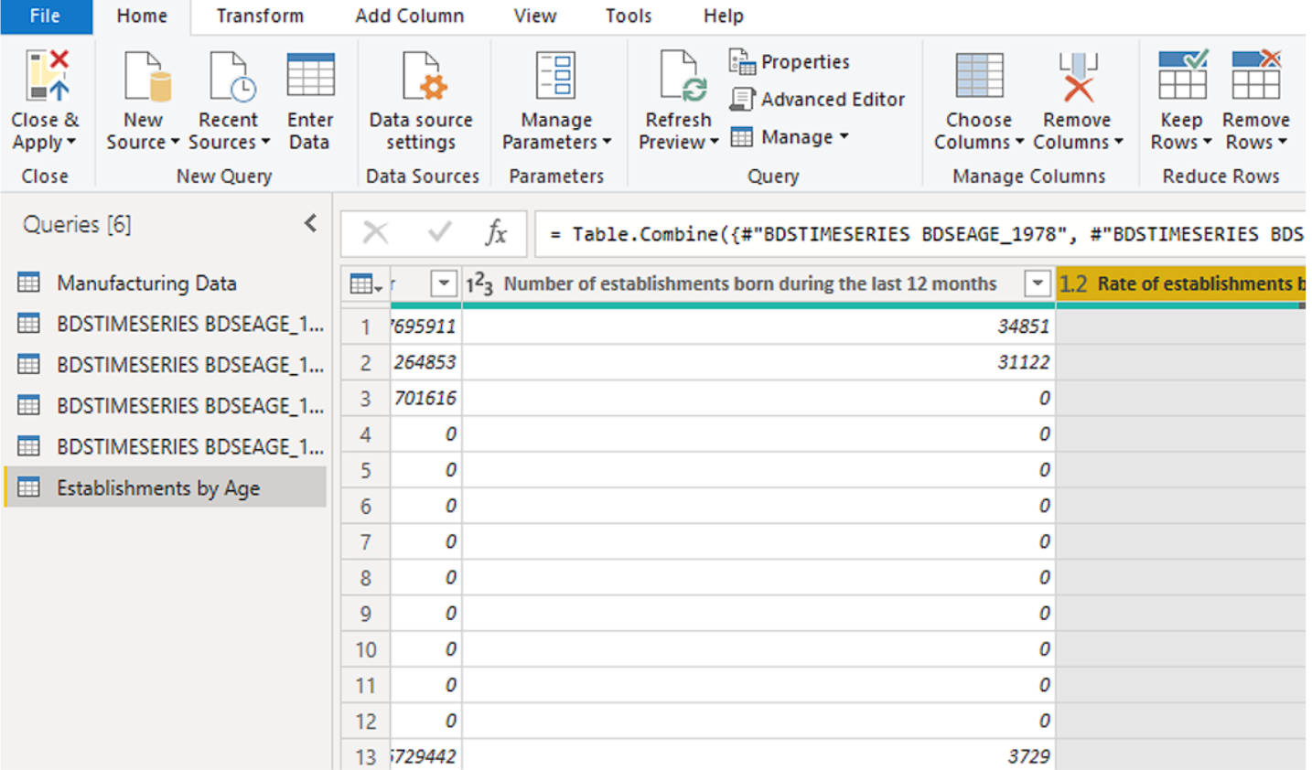
Task: Click the fx formula icon
Action: click(x=496, y=233)
